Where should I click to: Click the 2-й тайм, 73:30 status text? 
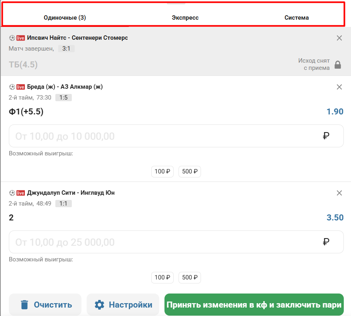point(30,98)
